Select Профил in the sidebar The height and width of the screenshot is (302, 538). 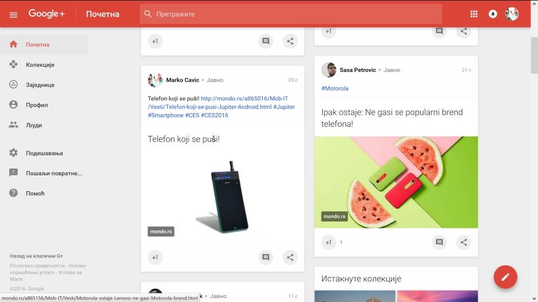(37, 105)
